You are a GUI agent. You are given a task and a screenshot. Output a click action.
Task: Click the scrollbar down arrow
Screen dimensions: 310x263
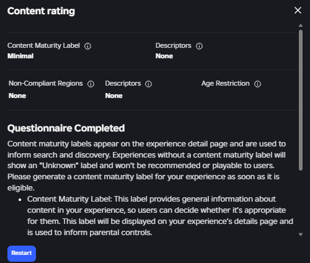pyautogui.click(x=301, y=234)
